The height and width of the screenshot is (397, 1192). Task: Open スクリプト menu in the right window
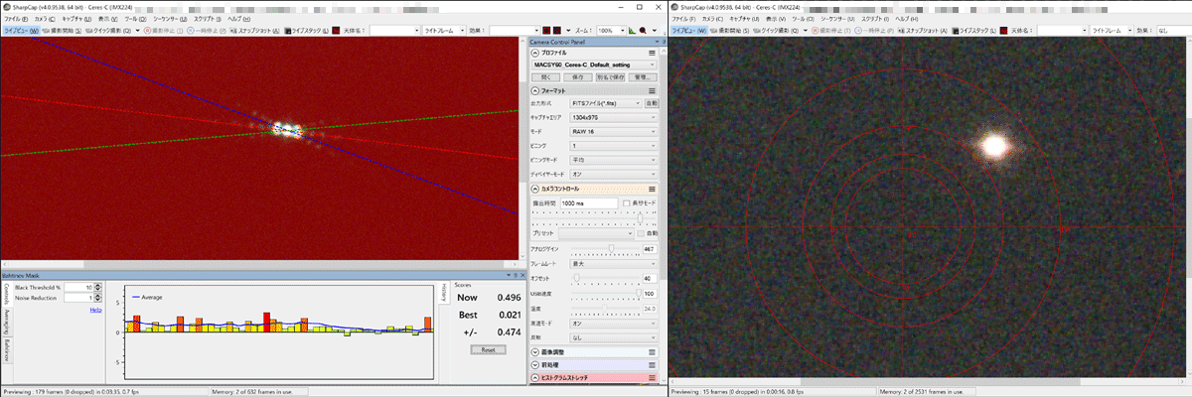point(874,19)
